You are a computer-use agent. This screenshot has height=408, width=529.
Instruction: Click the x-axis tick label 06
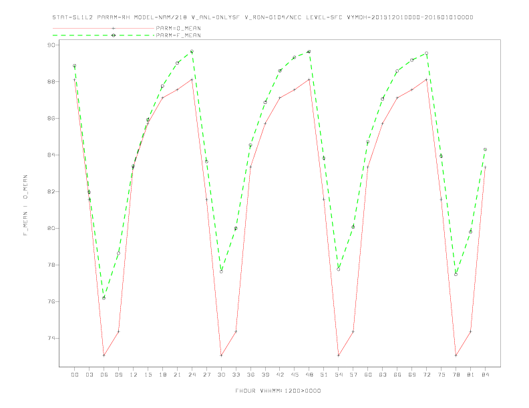[x=104, y=375]
